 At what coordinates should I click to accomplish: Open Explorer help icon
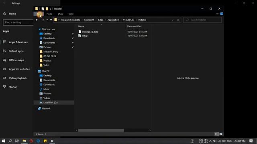tap(222, 14)
